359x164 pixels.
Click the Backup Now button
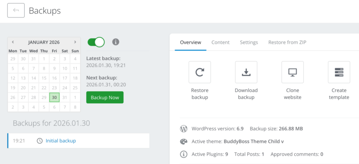tap(105, 97)
